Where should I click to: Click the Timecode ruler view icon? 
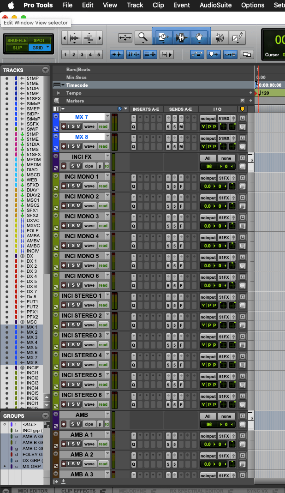(57, 85)
